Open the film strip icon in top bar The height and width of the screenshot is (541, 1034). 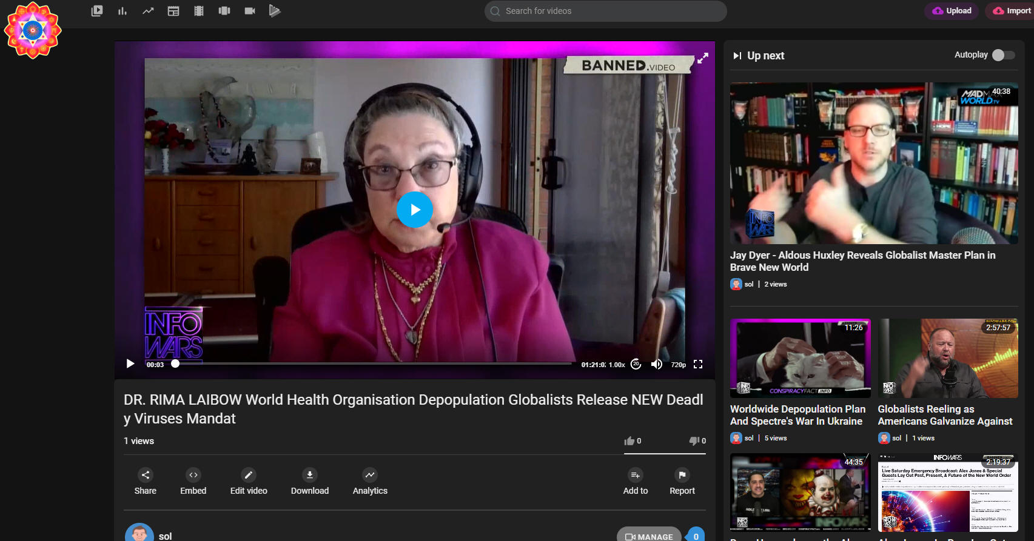[199, 11]
